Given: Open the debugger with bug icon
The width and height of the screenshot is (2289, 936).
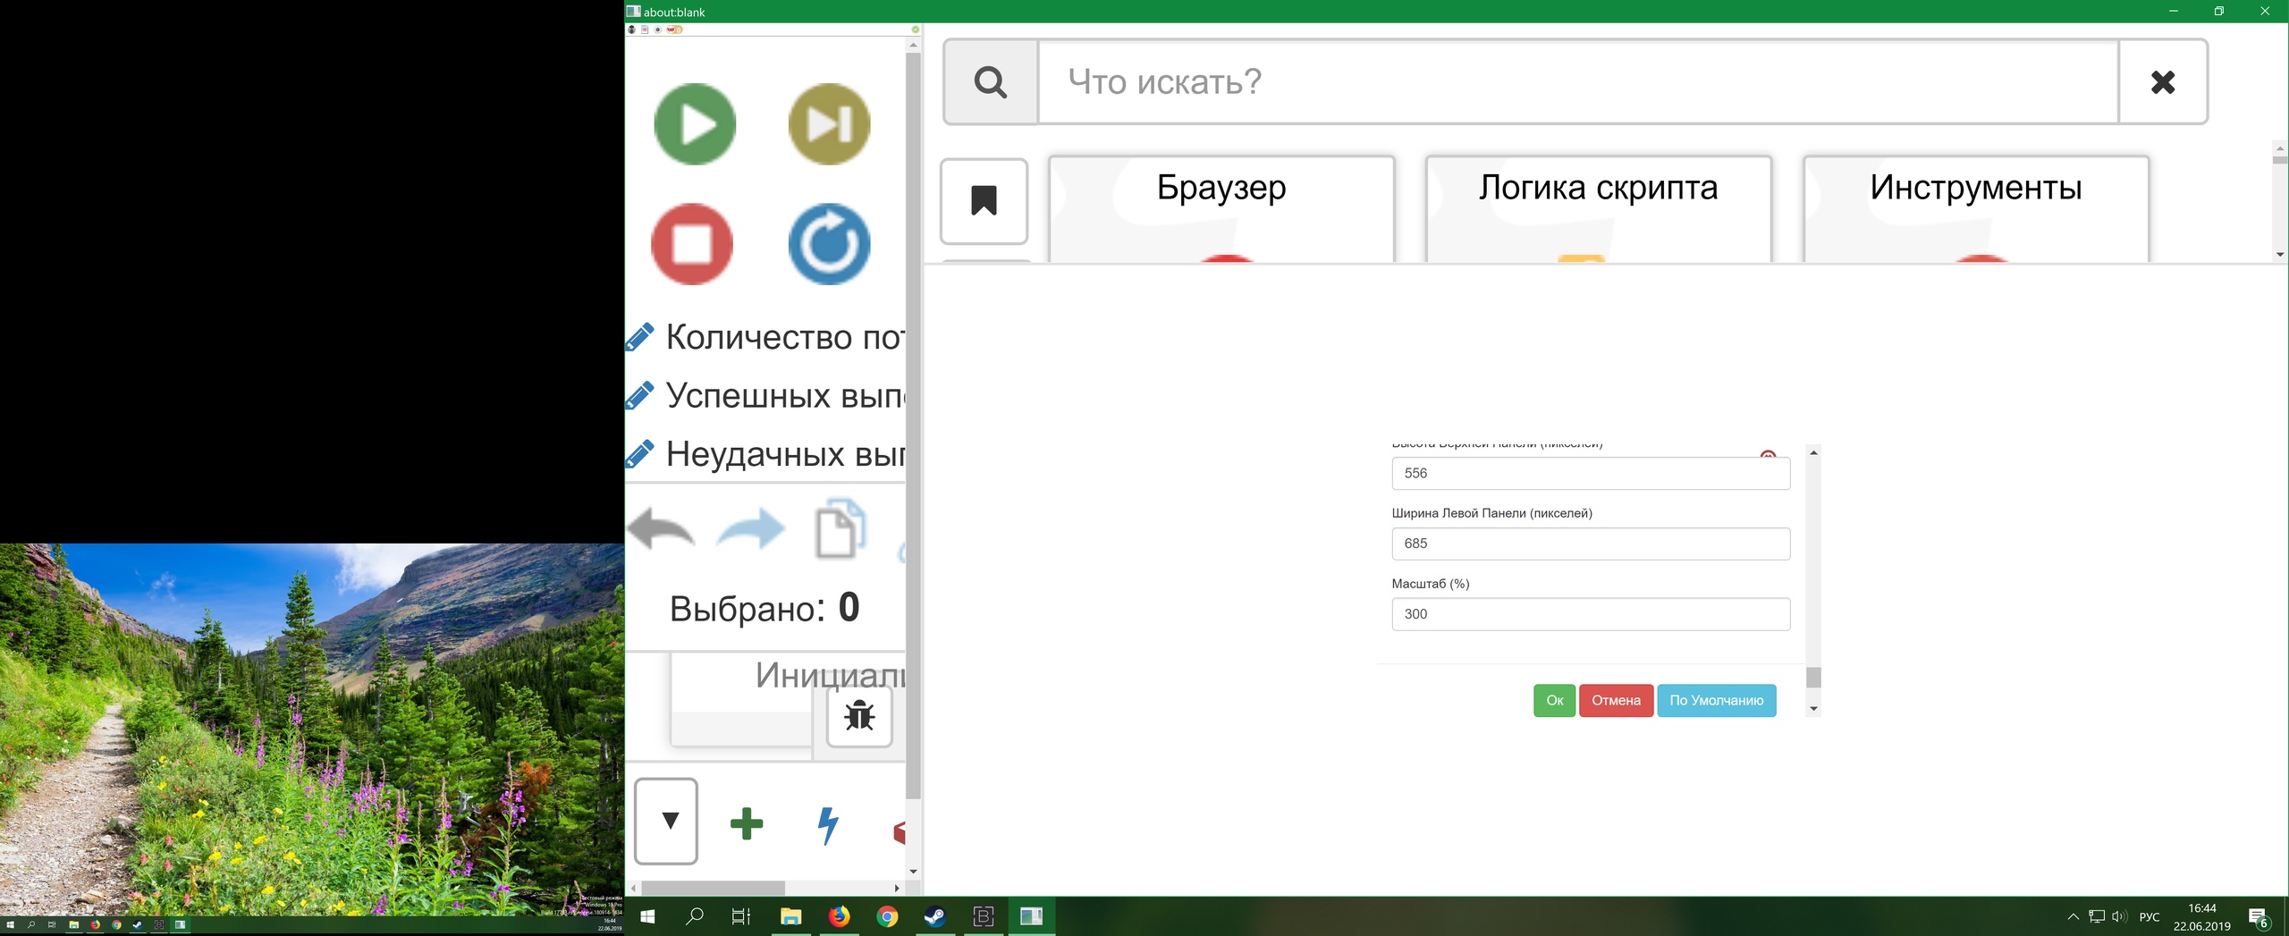Looking at the screenshot, I should (x=857, y=715).
